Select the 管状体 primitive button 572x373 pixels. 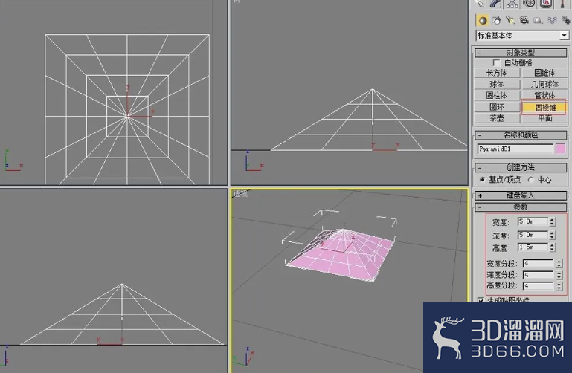pos(544,95)
